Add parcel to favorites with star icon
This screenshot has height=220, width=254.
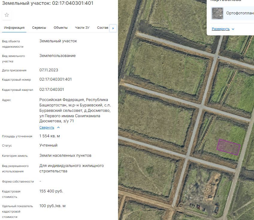click(7, 15)
